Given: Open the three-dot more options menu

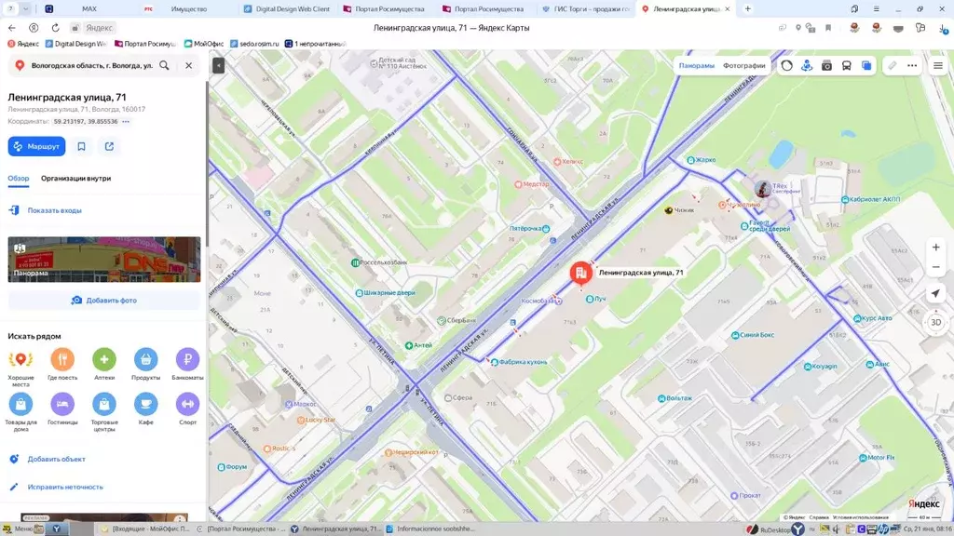Looking at the screenshot, I should coord(911,65).
